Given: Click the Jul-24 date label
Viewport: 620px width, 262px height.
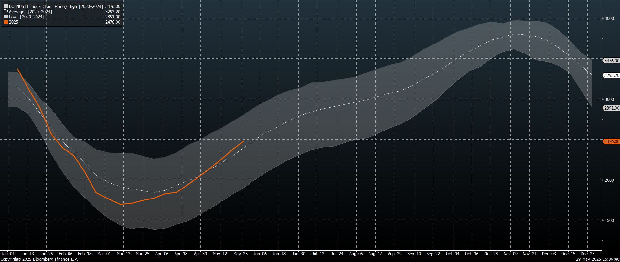Looking at the screenshot, I should point(337,254).
